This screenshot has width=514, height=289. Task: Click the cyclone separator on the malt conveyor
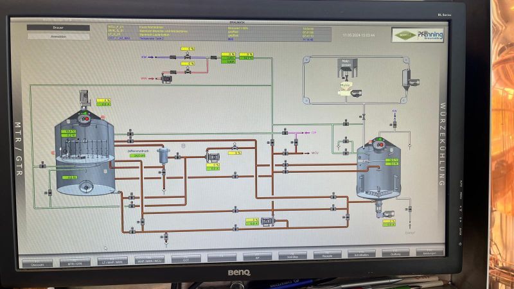407,79
